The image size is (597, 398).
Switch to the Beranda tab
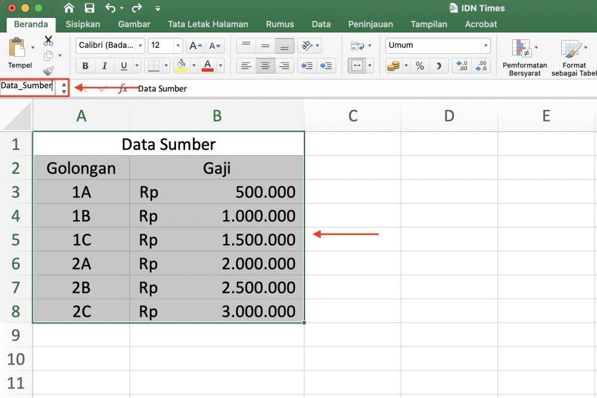[31, 24]
